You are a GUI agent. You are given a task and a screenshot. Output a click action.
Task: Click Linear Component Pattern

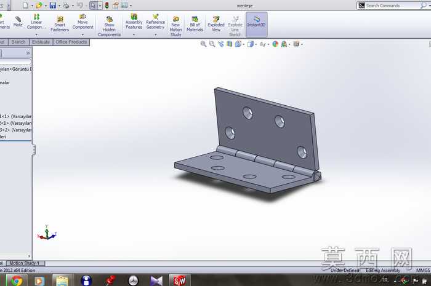36,22
